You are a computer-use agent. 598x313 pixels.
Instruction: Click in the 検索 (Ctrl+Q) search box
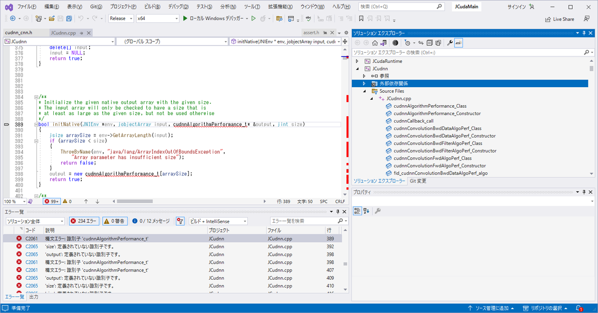point(401,7)
